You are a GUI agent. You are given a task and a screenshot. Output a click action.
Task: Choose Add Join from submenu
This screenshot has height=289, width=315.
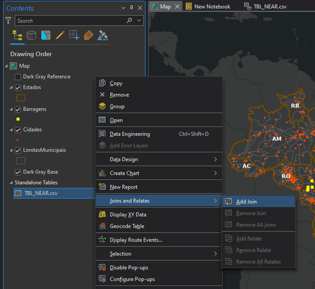coord(246,202)
